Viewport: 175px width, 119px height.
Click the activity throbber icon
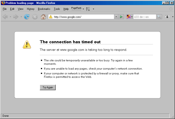tap(171, 9)
